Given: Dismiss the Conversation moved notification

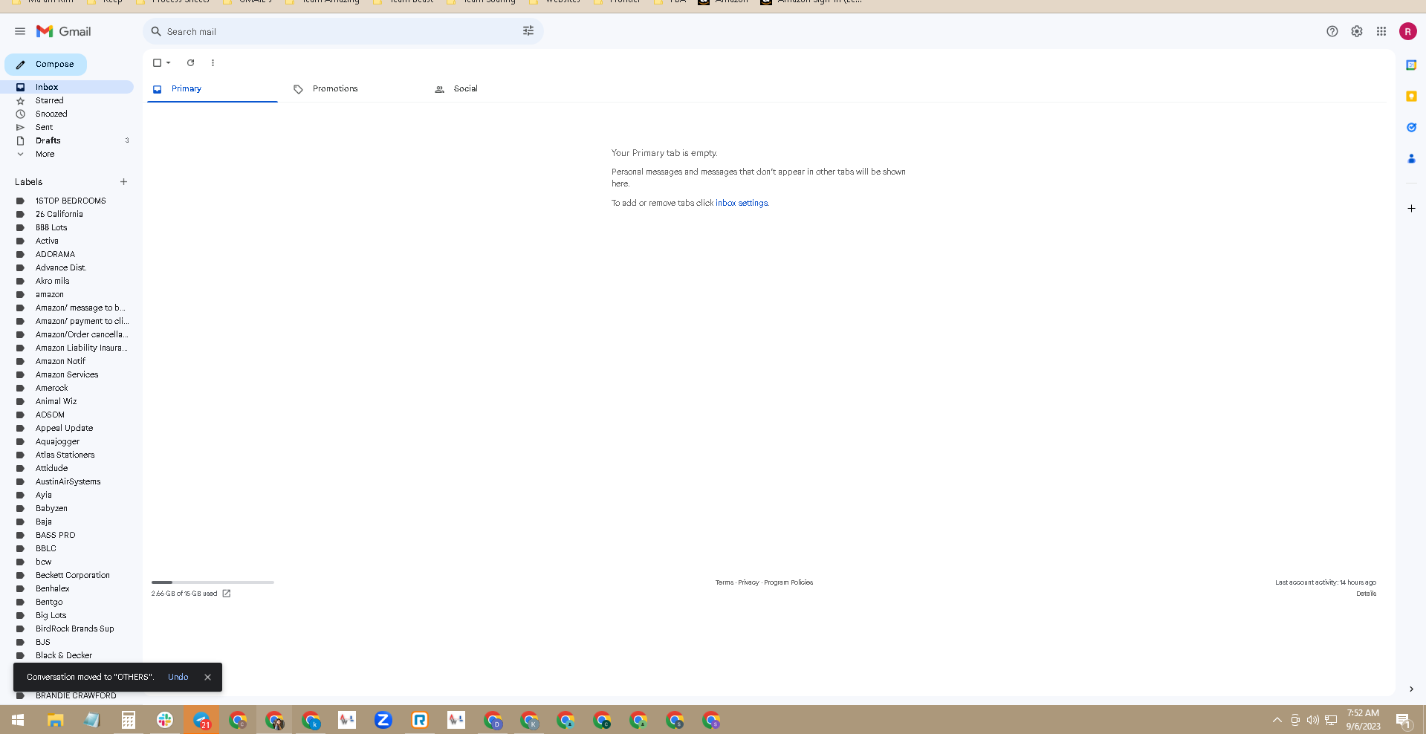Looking at the screenshot, I should pyautogui.click(x=207, y=678).
